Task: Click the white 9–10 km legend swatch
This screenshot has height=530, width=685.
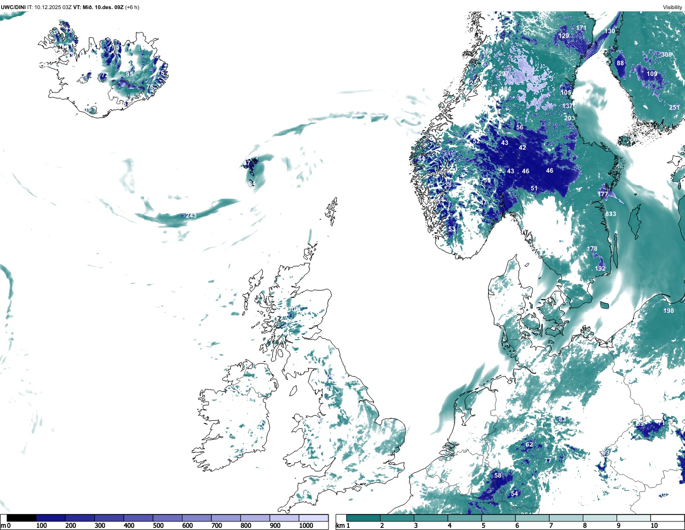Action: coord(634,518)
